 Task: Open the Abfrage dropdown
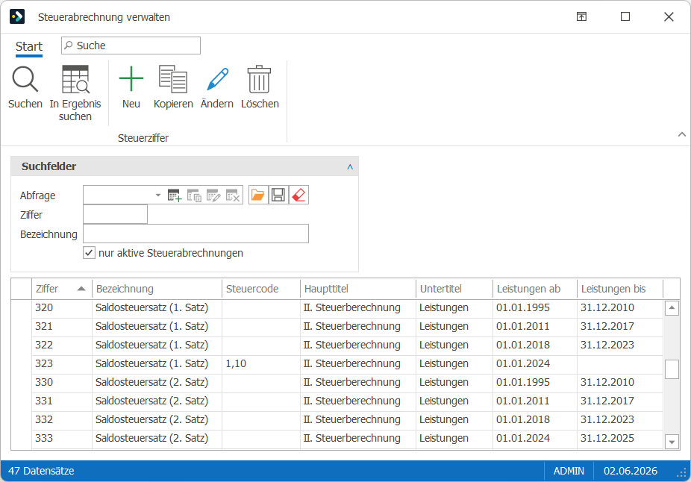[x=157, y=195]
